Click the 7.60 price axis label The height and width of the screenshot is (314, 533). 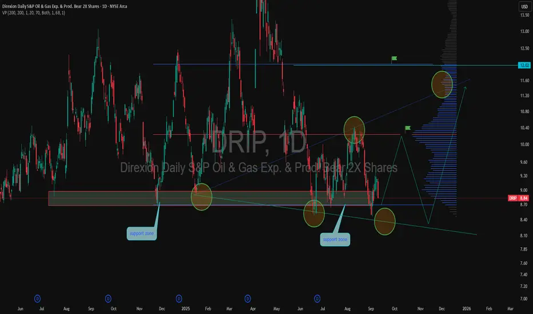click(524, 263)
